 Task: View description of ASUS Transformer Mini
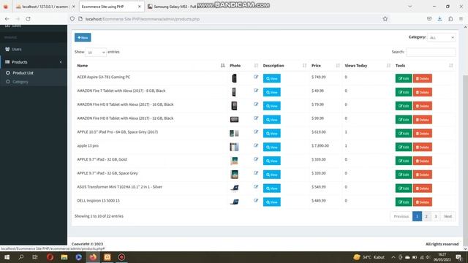point(271,188)
